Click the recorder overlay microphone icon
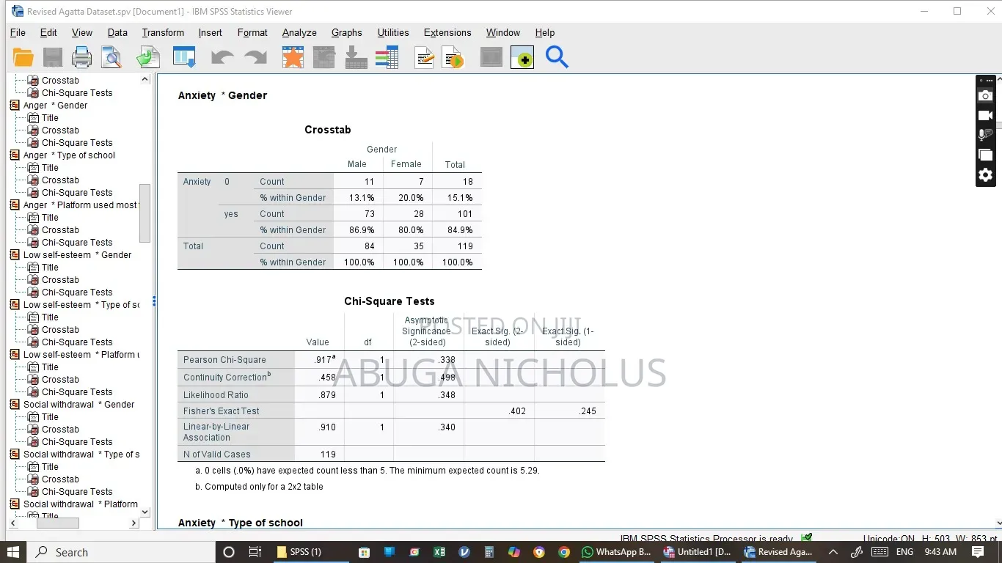1002x563 pixels. (986, 135)
